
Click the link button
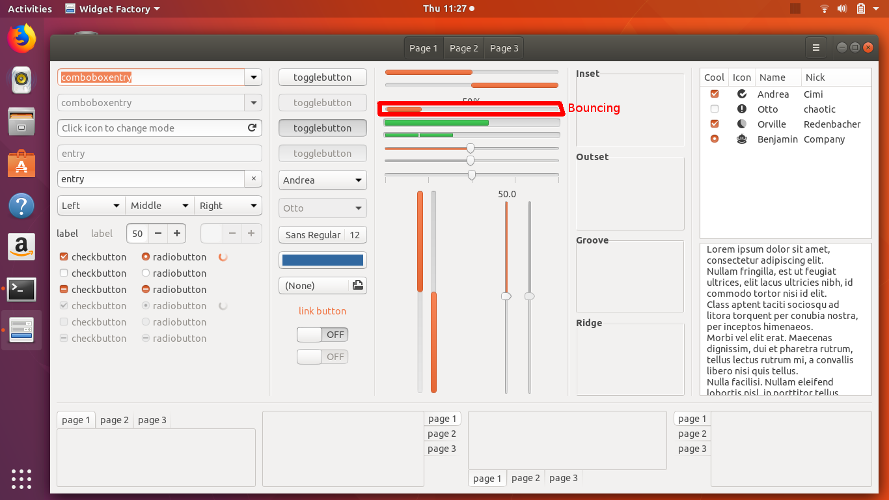click(x=322, y=311)
